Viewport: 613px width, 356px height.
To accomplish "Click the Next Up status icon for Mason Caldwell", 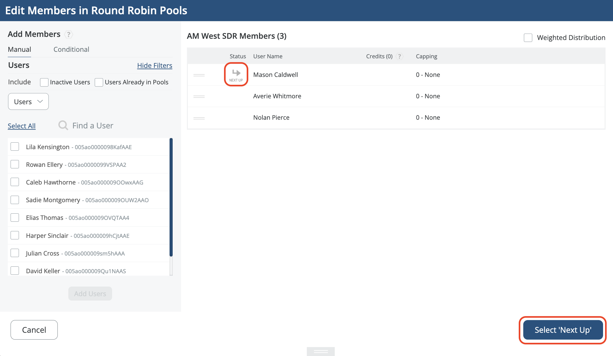I will (236, 74).
